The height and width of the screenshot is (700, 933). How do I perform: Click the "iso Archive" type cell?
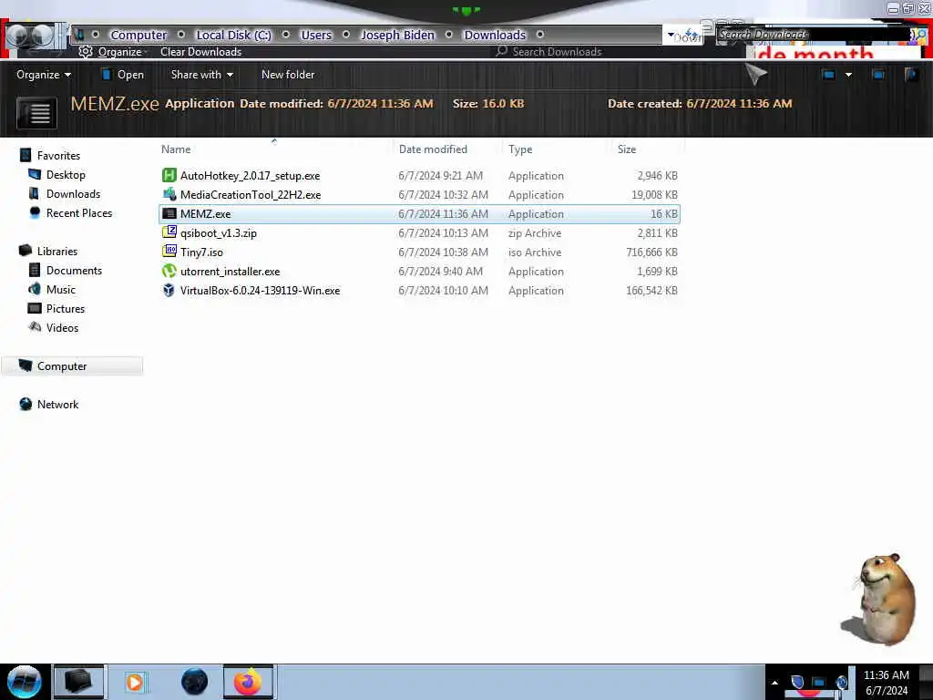point(534,252)
